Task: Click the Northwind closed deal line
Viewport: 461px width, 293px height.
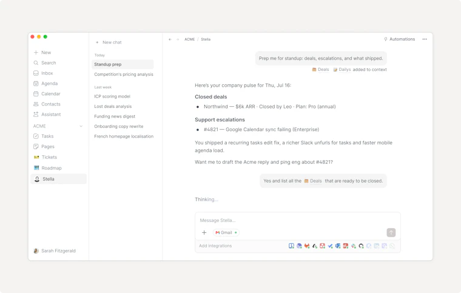Action: click(x=269, y=107)
